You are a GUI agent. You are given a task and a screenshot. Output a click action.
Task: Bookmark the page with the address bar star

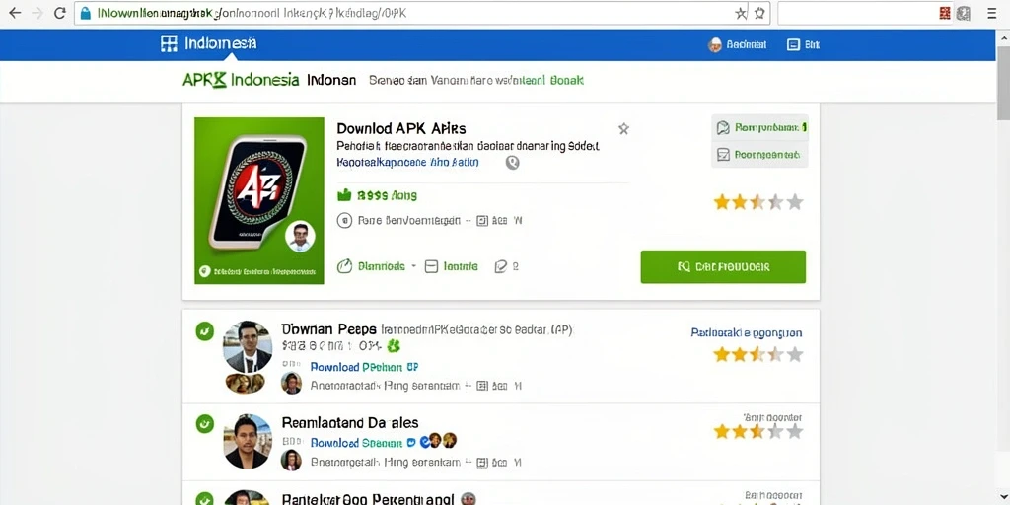click(x=742, y=13)
